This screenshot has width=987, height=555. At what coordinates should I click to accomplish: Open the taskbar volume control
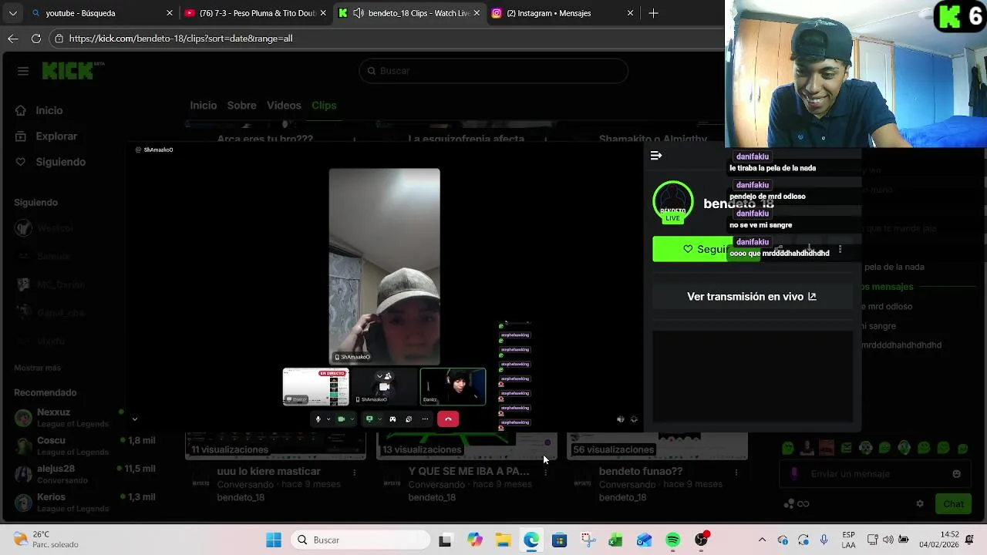[888, 540]
